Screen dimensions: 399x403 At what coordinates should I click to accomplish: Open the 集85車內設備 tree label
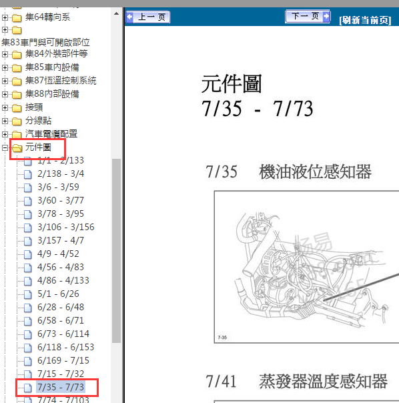tap(52, 67)
